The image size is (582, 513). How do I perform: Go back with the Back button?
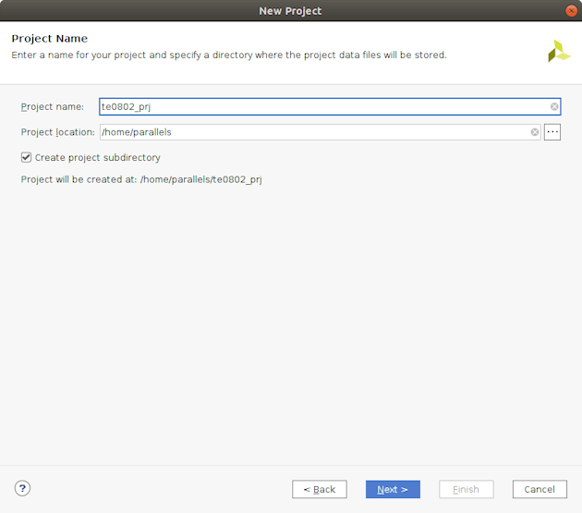pyautogui.click(x=320, y=489)
